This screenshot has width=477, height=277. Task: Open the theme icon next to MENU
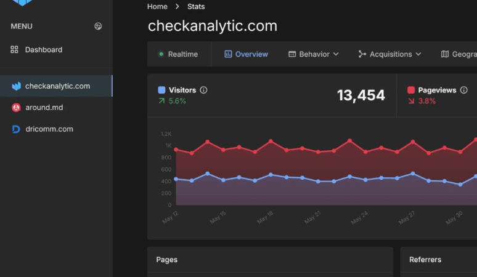98,26
